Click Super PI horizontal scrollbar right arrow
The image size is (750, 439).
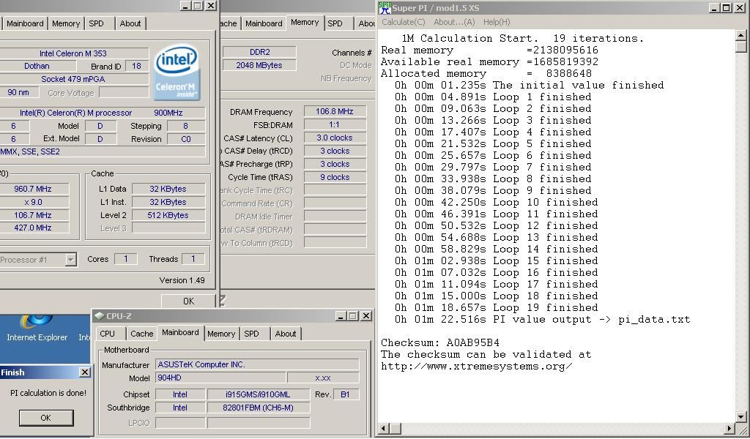[729, 429]
